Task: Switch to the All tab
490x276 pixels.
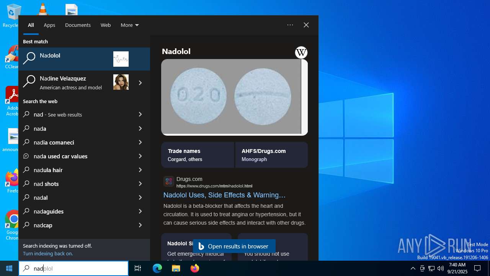Action: pos(31,25)
